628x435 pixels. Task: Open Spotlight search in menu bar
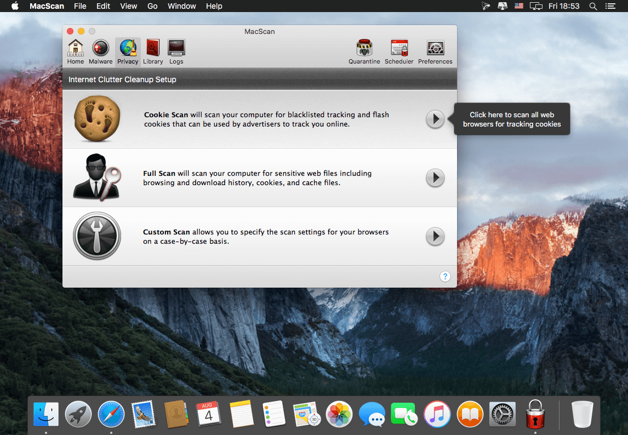click(x=593, y=6)
